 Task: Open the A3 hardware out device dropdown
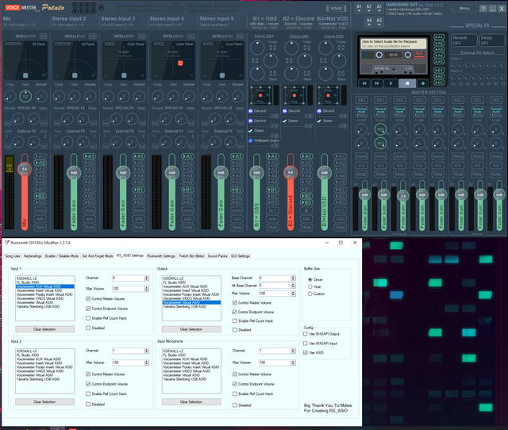click(x=379, y=9)
